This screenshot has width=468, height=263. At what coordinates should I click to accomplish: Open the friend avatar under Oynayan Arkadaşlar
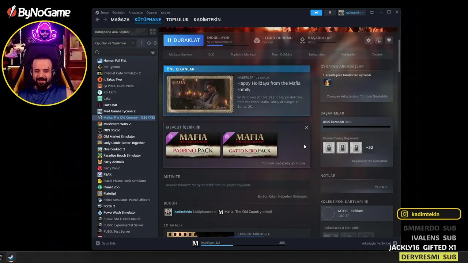[x=327, y=83]
